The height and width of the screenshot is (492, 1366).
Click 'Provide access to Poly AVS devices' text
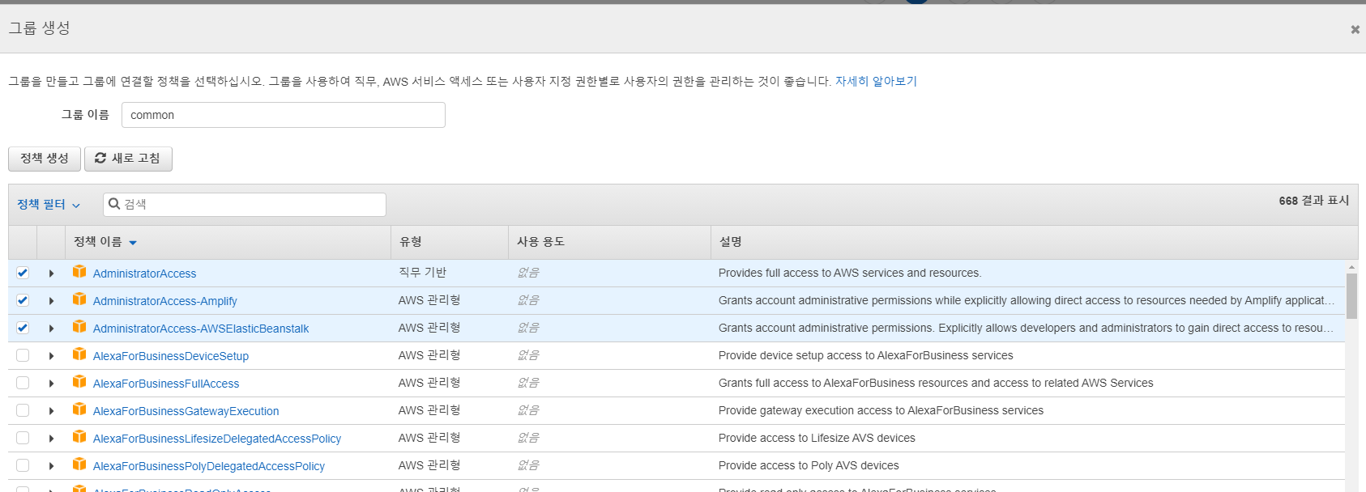(x=809, y=465)
